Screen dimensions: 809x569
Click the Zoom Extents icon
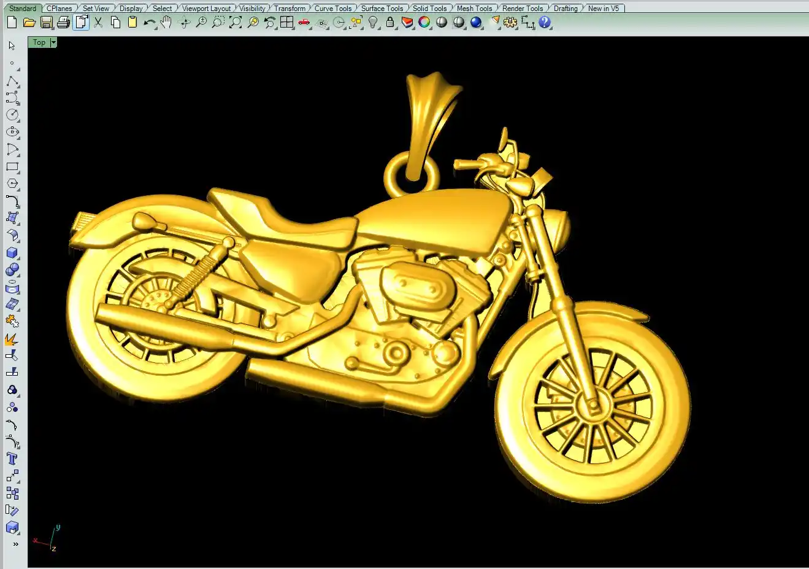[236, 23]
